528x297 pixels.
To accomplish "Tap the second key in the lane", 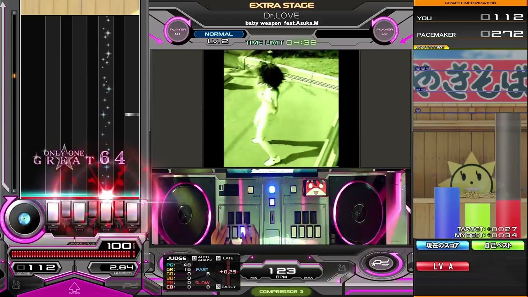I will pyautogui.click(x=66, y=210).
